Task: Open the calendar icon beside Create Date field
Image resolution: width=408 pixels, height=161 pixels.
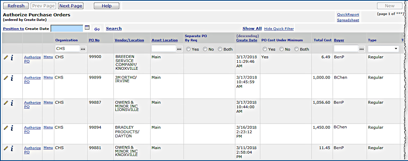Action: click(x=87, y=28)
